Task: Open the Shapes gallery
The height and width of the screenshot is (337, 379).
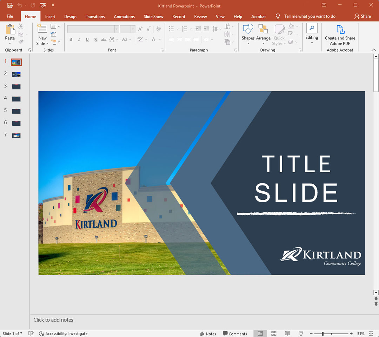Action: click(248, 34)
